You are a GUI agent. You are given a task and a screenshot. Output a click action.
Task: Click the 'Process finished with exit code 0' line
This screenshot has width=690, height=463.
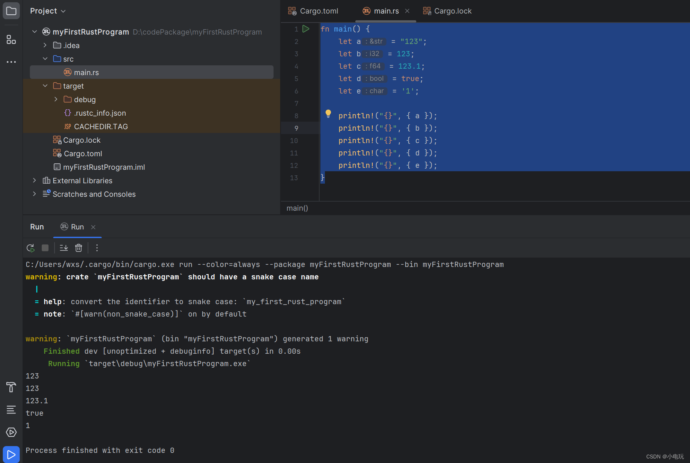(x=100, y=450)
